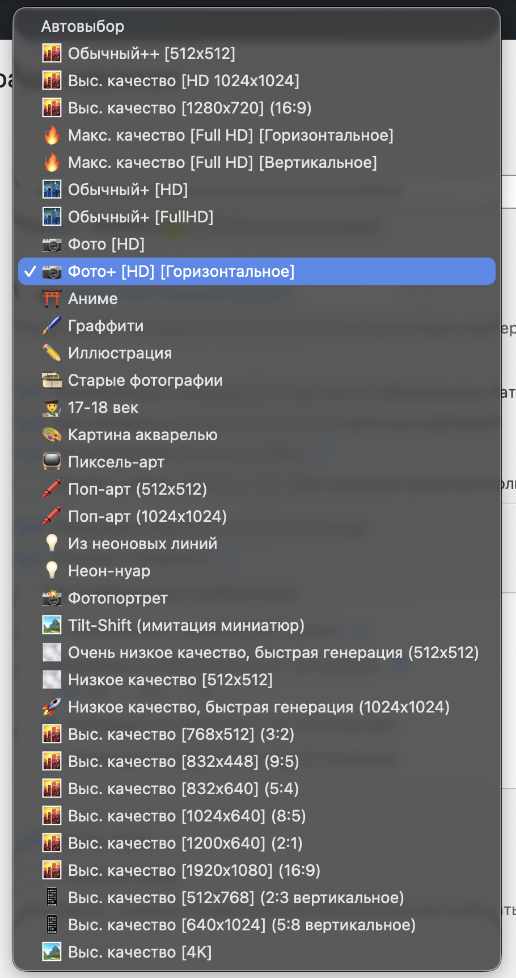Click the palette icon for Картина акварелью
516x978 pixels.
tap(52, 435)
